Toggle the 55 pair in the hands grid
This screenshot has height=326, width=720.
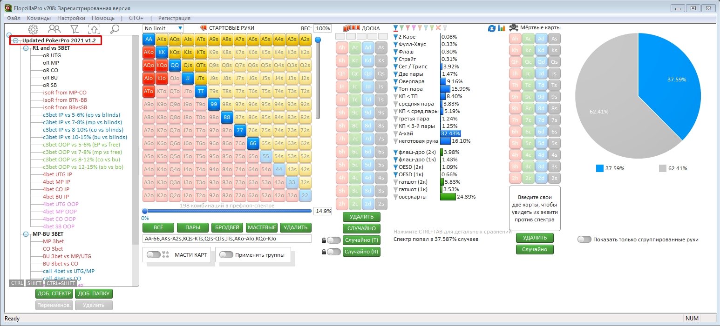(266, 156)
